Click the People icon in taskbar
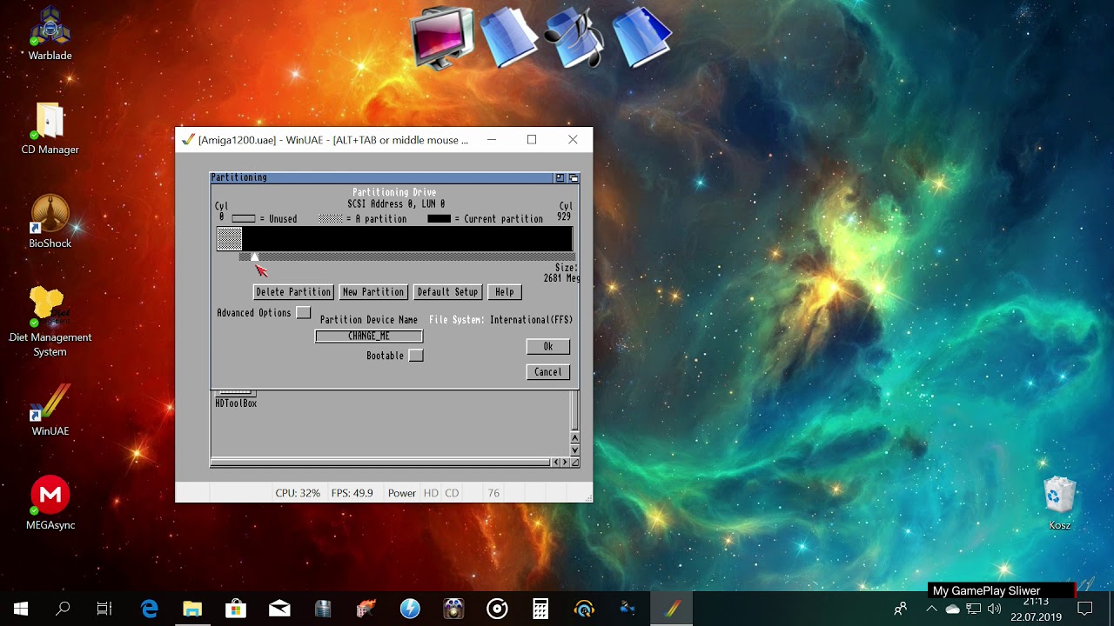 coord(901,609)
